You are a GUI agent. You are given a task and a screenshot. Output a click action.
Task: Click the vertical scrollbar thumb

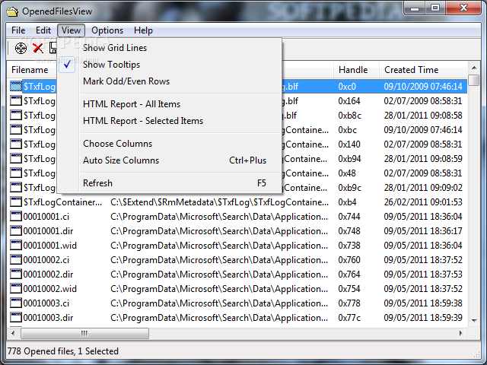[474, 80]
